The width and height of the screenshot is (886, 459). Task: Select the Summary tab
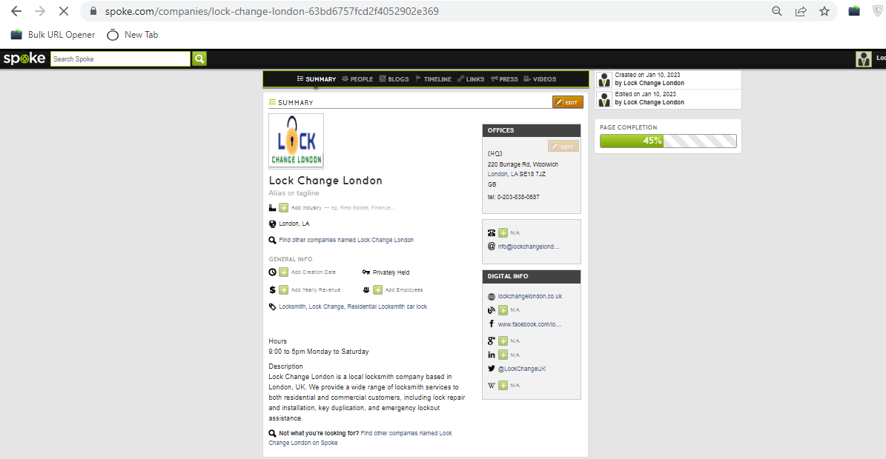tap(317, 79)
